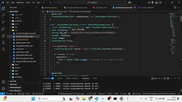Go forward with navigation arrow
Screen dimensions: 182x102
click(x=54, y=3)
